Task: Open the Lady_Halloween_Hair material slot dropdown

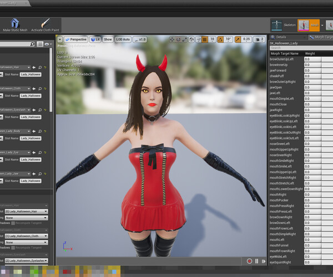Action: tap(26, 211)
